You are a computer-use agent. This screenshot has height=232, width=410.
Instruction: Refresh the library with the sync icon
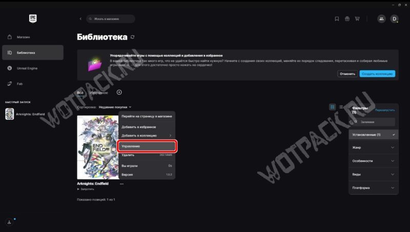[133, 37]
